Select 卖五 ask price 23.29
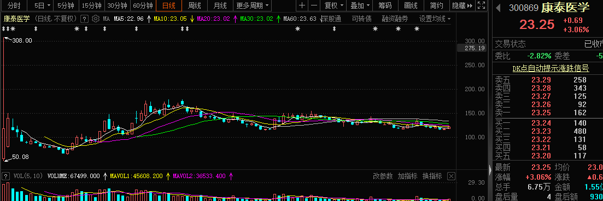Screen dimensions: 603x201 tap(541, 80)
